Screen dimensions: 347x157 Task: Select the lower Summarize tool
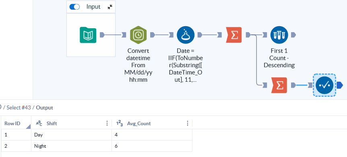tap(279, 85)
